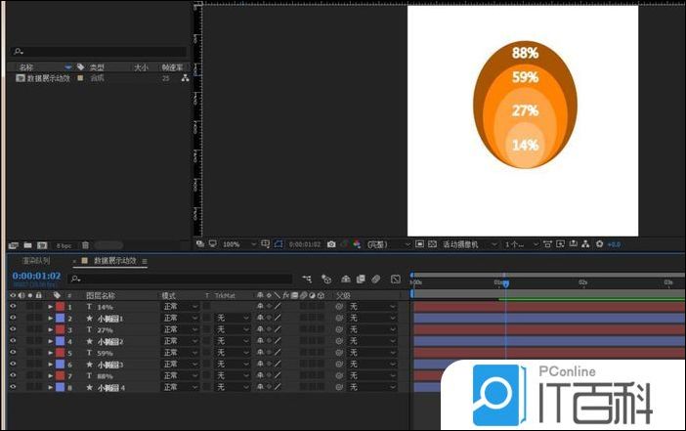This screenshot has height=431, width=686.
Task: Hide layer 8 shape layer with eye icon
Action: click(x=13, y=387)
